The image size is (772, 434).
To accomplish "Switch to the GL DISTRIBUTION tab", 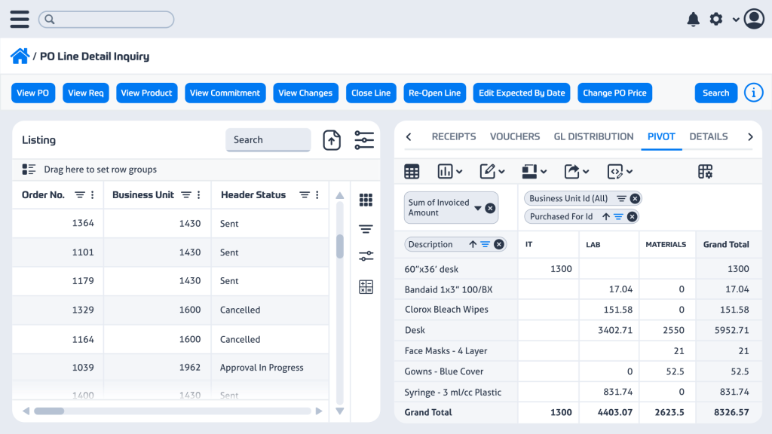I will click(x=593, y=136).
